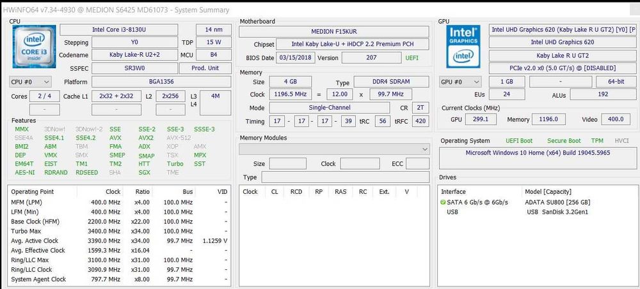Click the Prod. Unit field
Viewport: 640px width, 289px height.
coord(205,68)
